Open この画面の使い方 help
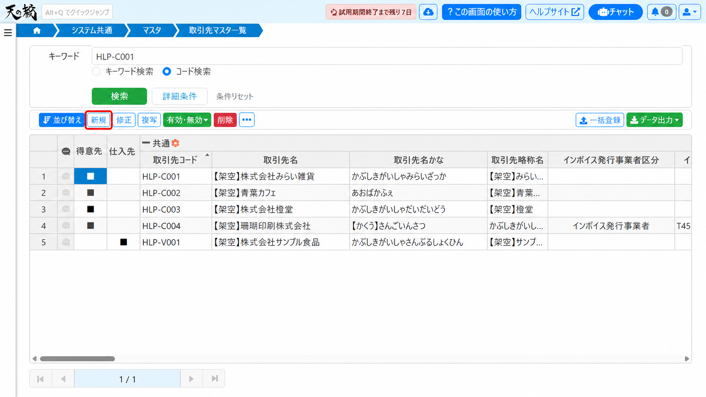706x397 pixels. (482, 12)
